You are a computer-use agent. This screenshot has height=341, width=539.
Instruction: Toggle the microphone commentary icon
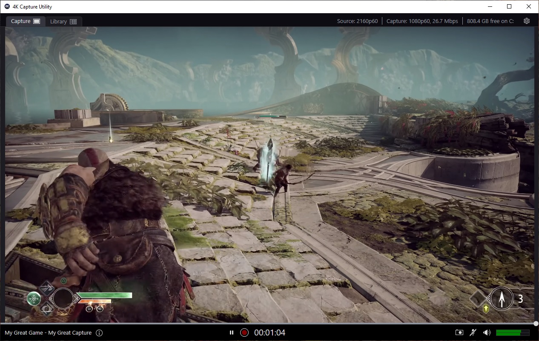(x=473, y=332)
